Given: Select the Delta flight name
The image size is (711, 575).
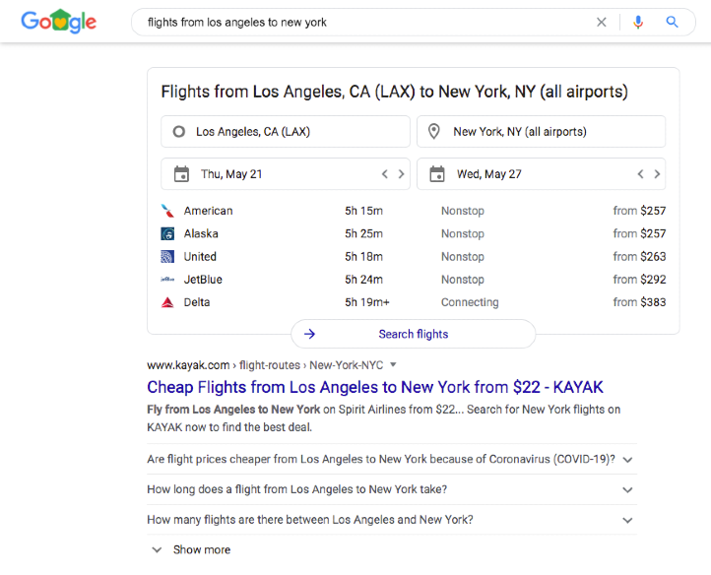Looking at the screenshot, I should (x=197, y=302).
